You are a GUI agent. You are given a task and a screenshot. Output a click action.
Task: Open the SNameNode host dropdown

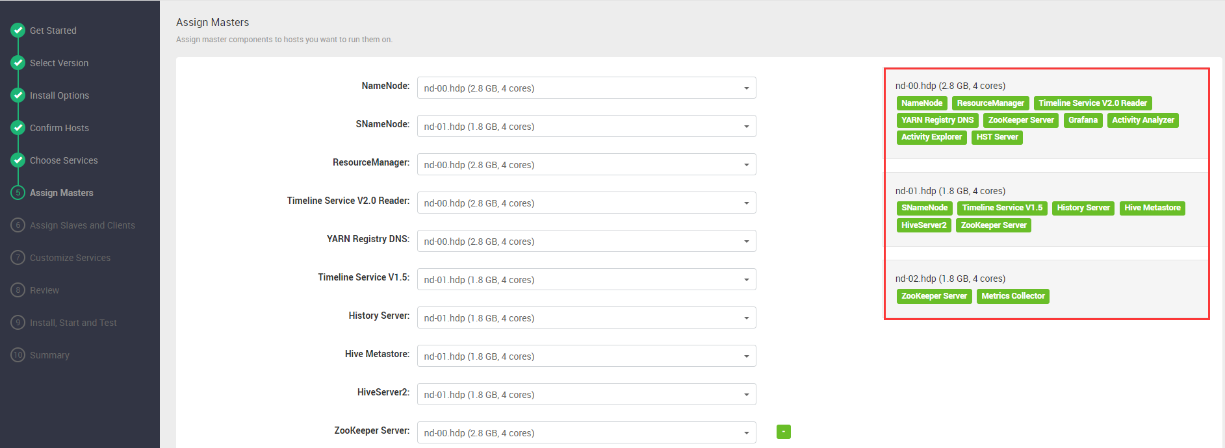(x=587, y=126)
